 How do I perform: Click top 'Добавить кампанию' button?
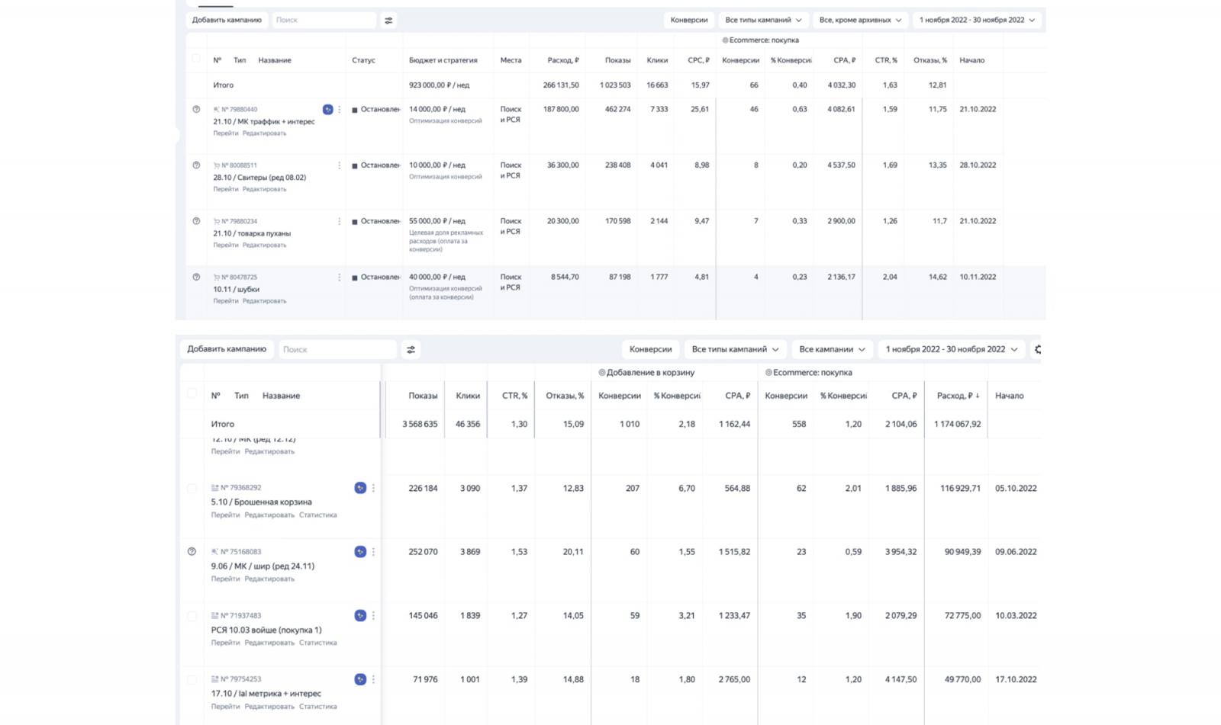[227, 20]
